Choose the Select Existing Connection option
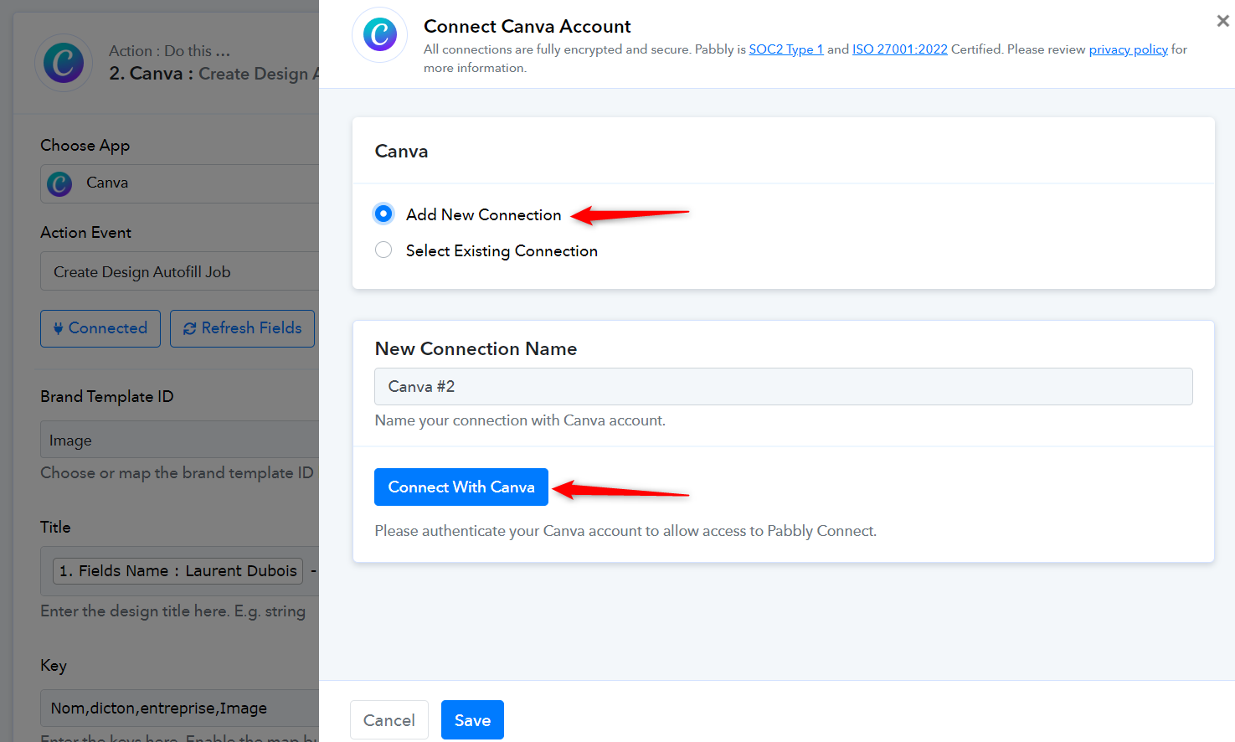The width and height of the screenshot is (1235, 742). click(x=383, y=250)
